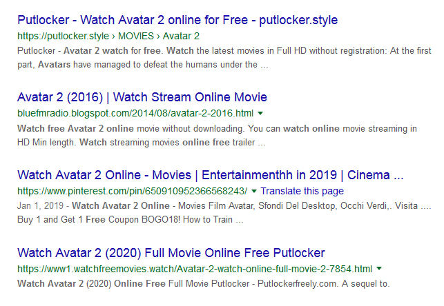Click the 'Translate this page' link
Screen dimensions: 444x306
pyautogui.click(x=302, y=192)
